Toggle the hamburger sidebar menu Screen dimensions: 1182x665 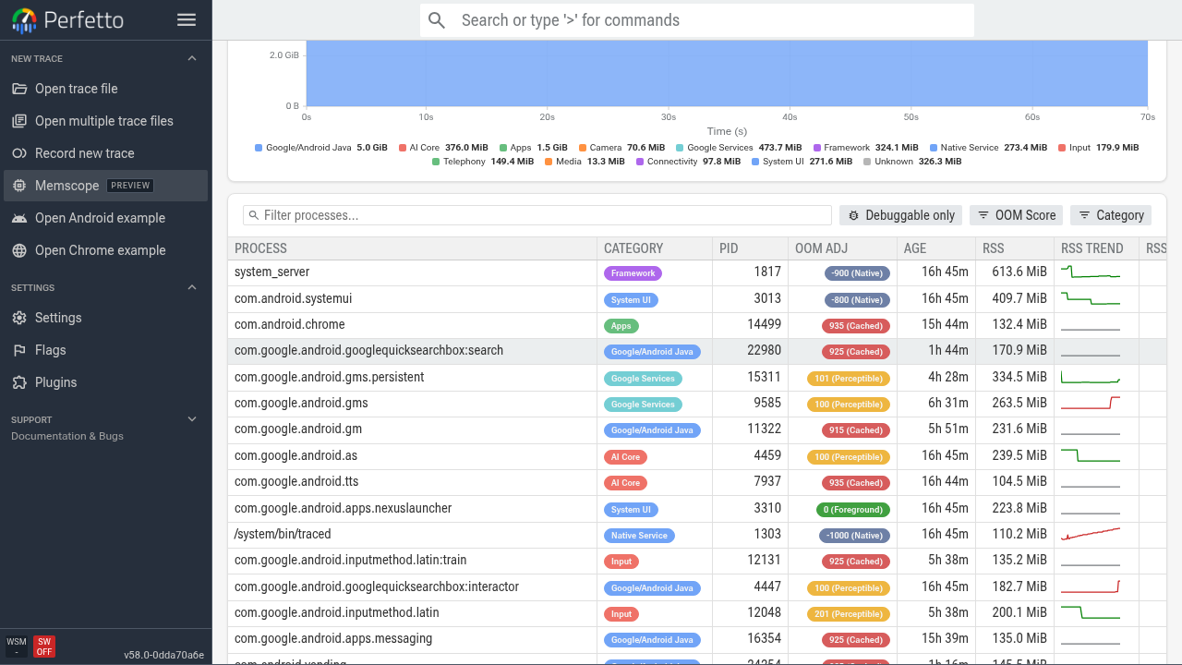click(187, 19)
